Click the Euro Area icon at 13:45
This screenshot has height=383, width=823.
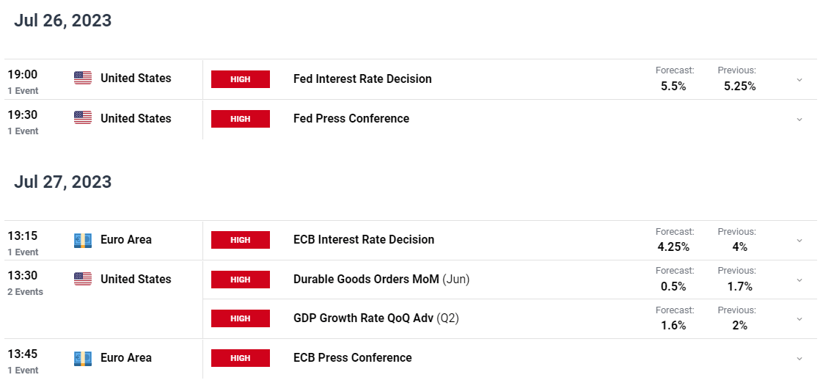[x=83, y=358]
